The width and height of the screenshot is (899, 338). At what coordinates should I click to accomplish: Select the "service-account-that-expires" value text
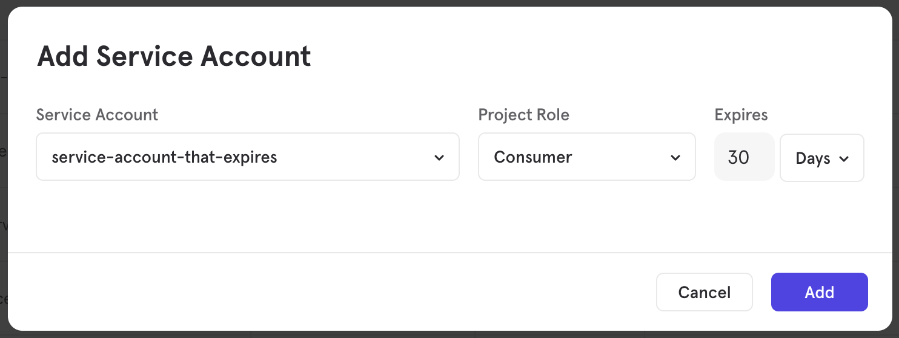click(164, 157)
